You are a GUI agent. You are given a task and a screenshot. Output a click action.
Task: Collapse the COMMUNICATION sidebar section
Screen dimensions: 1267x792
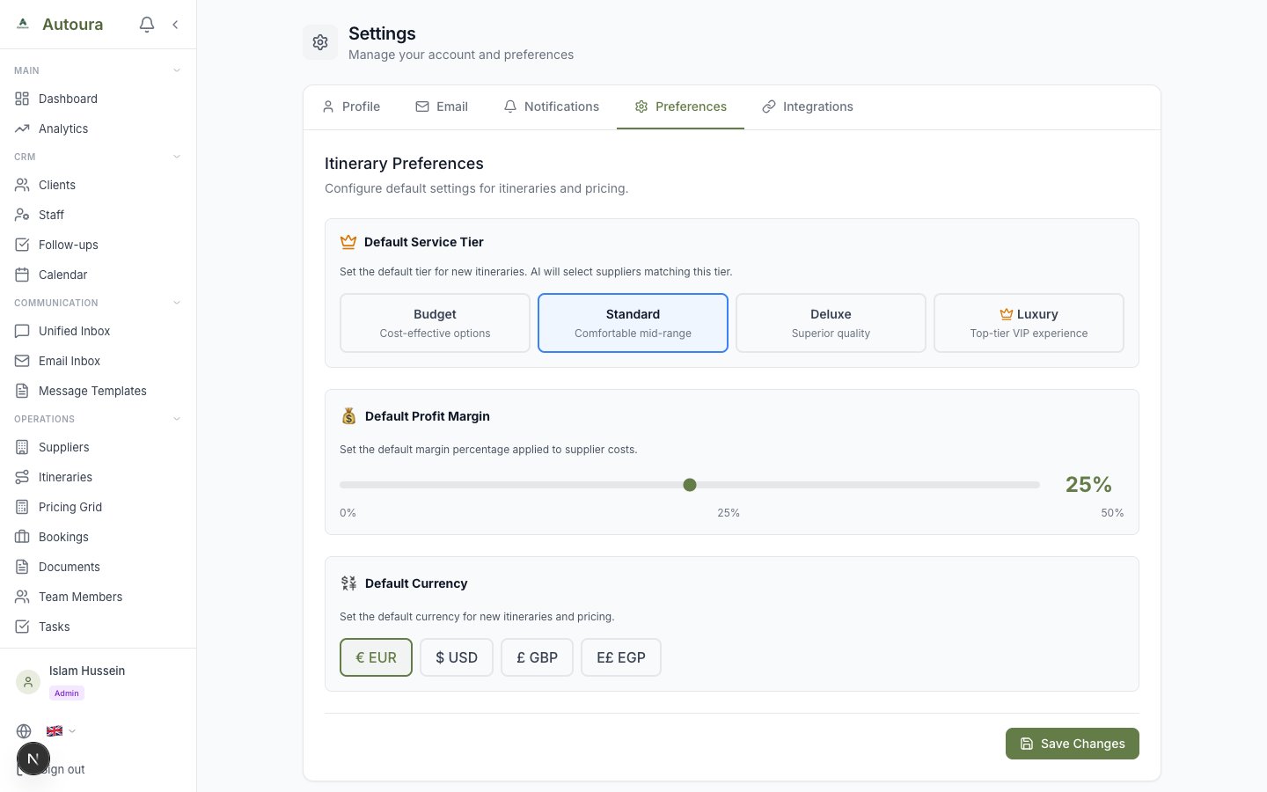[x=177, y=303]
